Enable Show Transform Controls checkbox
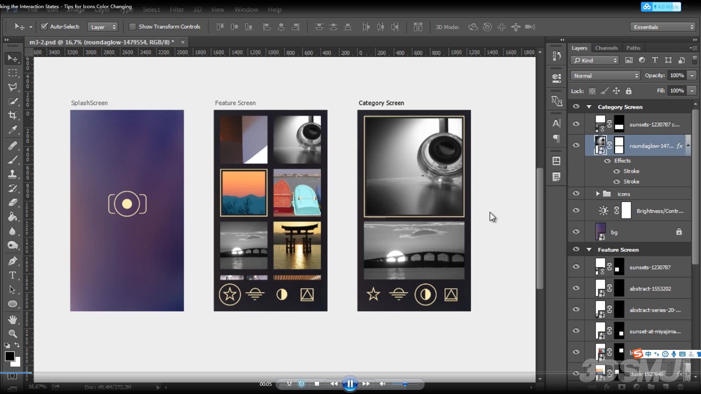Viewport: 701px width, 394px height. tap(132, 26)
